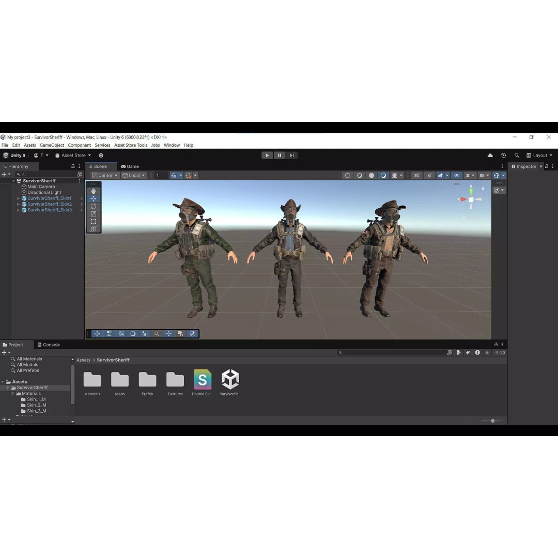
Task: Open Unity cloud services icon
Action: [x=490, y=156]
